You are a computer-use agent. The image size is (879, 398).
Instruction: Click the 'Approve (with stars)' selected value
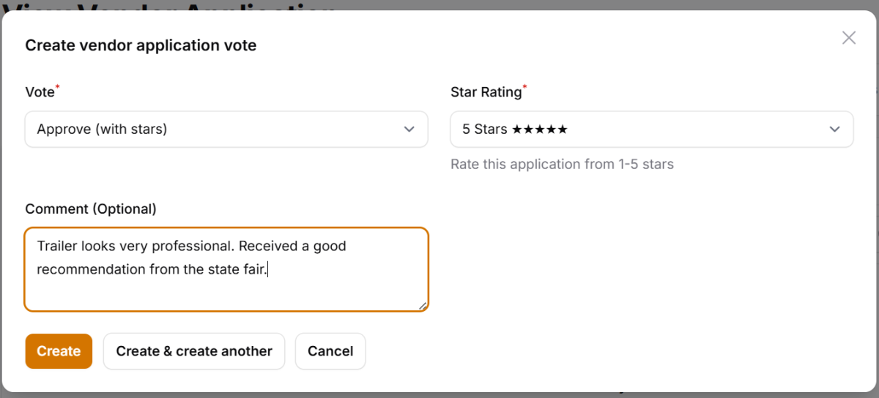pos(102,129)
